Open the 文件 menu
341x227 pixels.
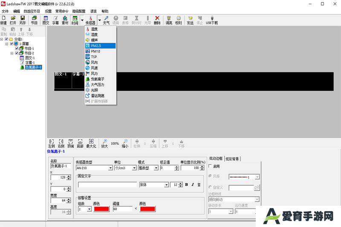5,11
